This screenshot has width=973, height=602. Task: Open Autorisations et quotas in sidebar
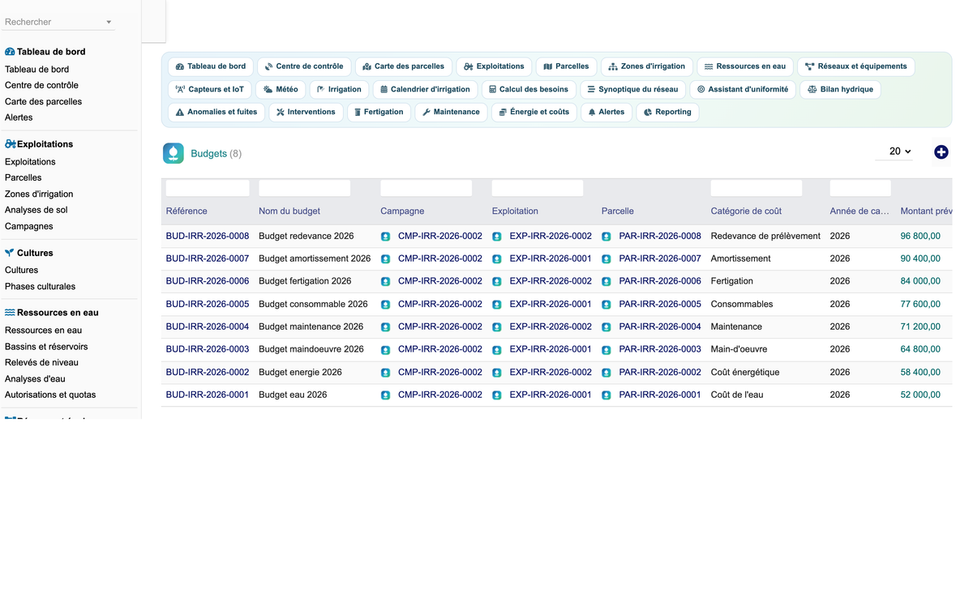pyautogui.click(x=50, y=395)
